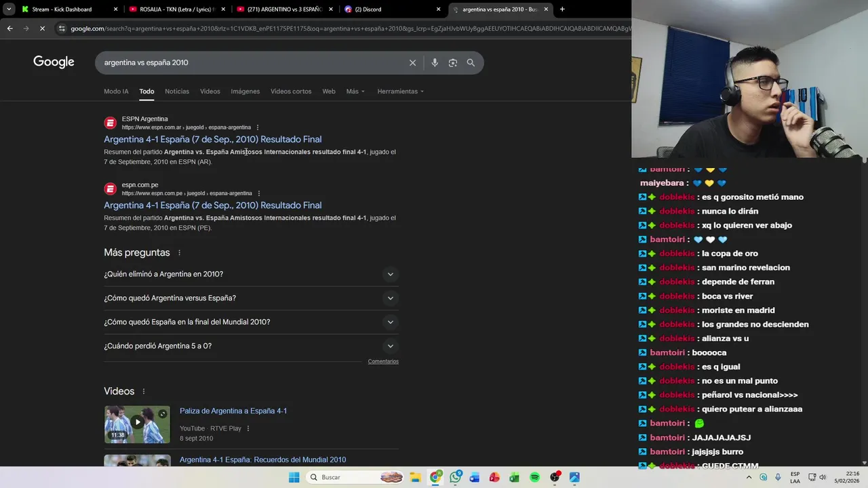
Task: Open the three-dot menu for ESPN Argentina result
Action: point(258,127)
